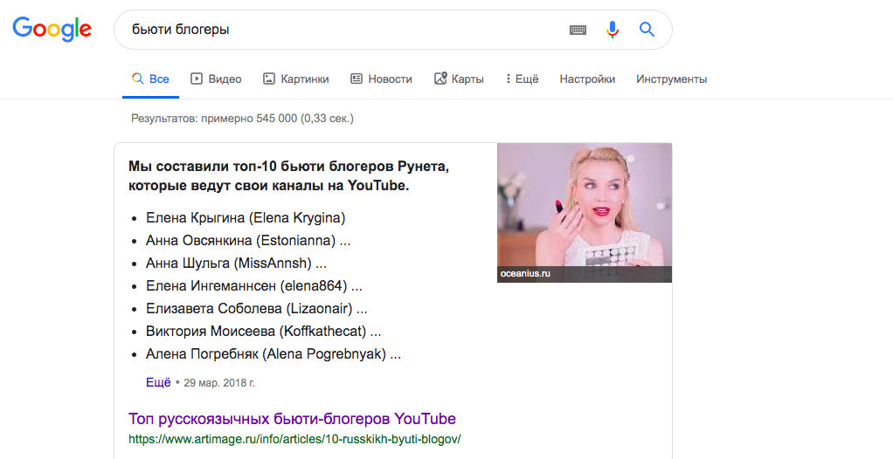The width and height of the screenshot is (893, 459).
Task: Open Топ русскоязычных бьюти-блогеров YouTube result
Action: click(292, 419)
